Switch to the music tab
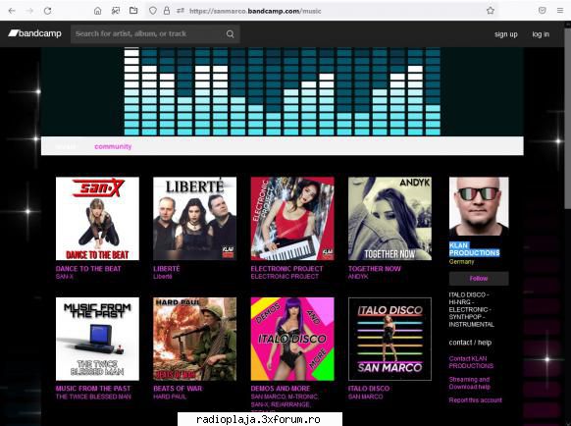Screen dimensions: 571x426 coord(66,146)
